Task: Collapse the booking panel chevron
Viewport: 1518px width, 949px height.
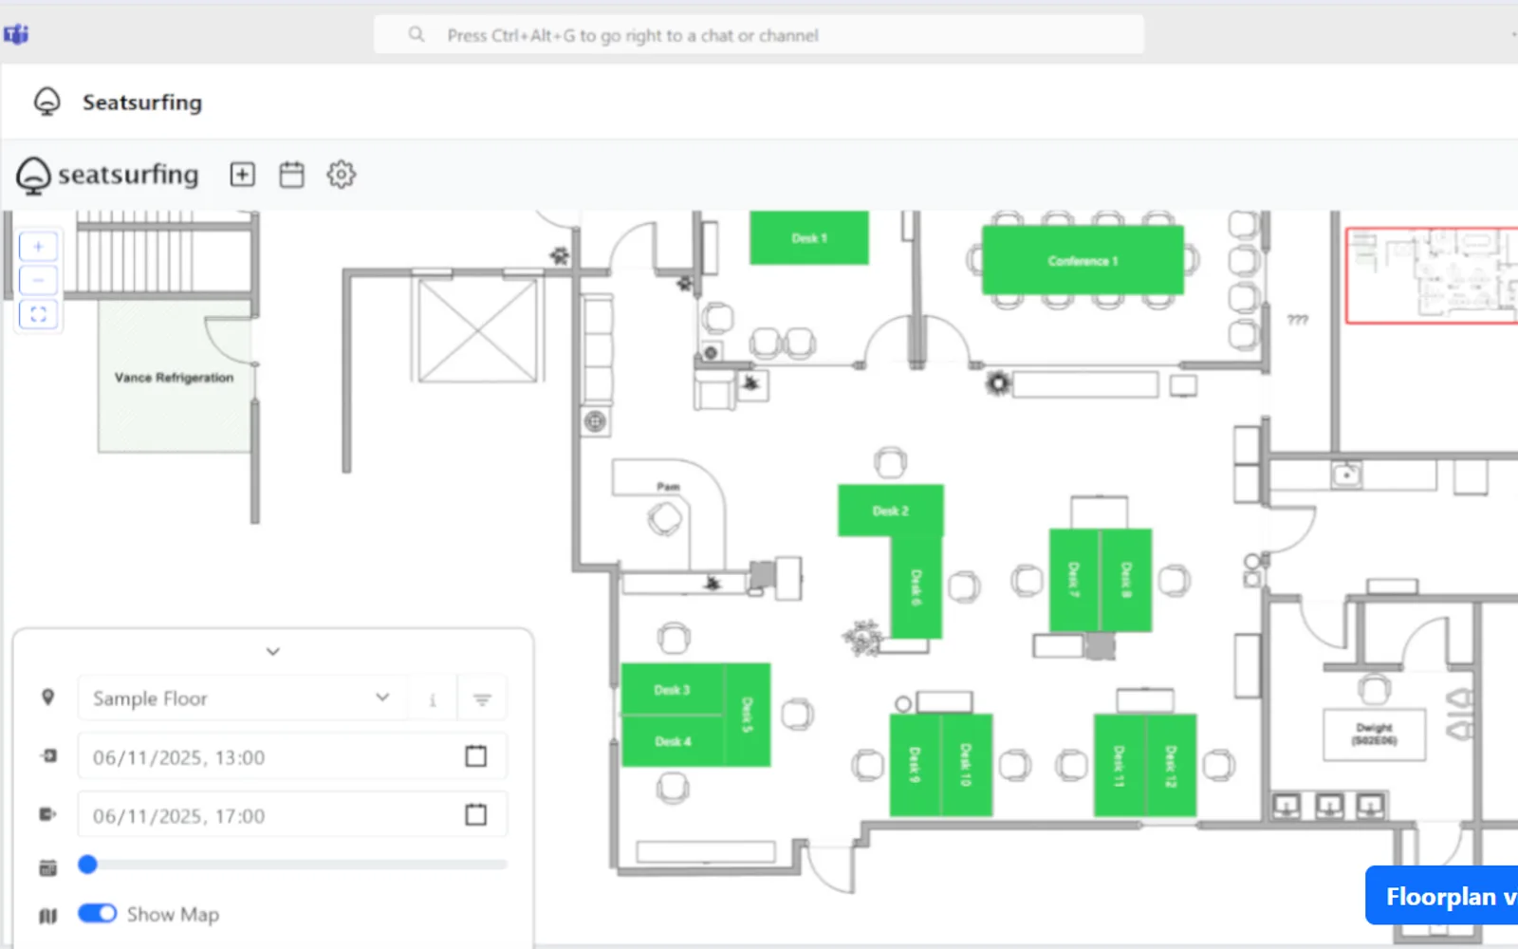Action: pyautogui.click(x=273, y=651)
